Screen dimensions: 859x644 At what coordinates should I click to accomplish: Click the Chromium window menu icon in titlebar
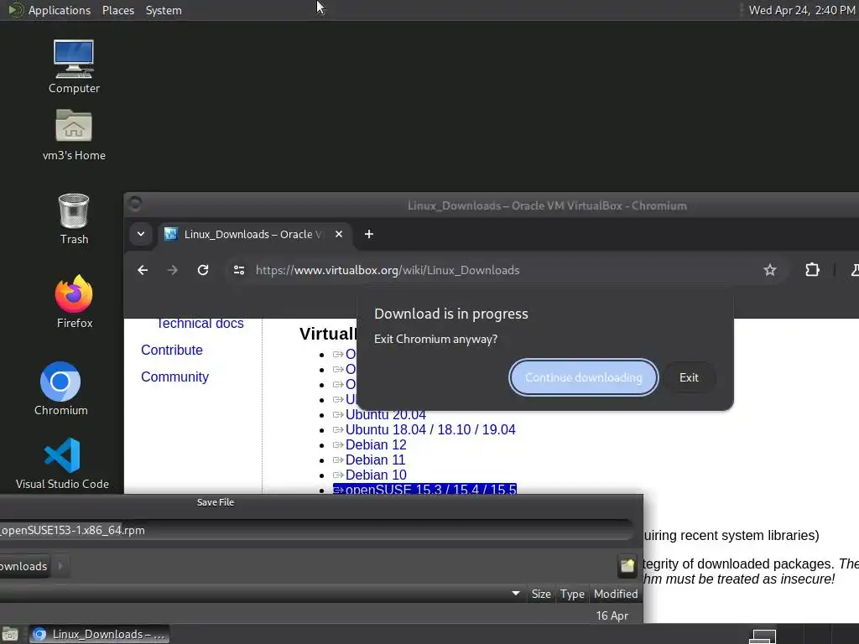click(x=135, y=205)
